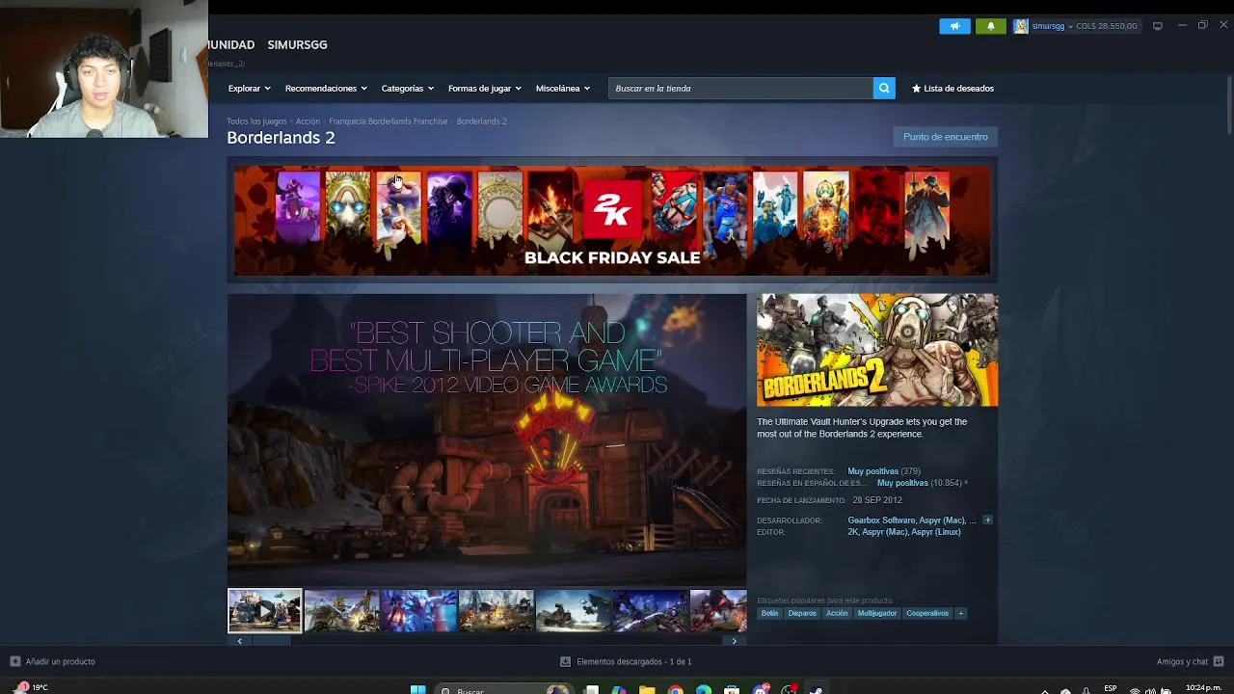Open the Recomendaciones dropdown menu
The image size is (1234, 694).
pyautogui.click(x=326, y=88)
